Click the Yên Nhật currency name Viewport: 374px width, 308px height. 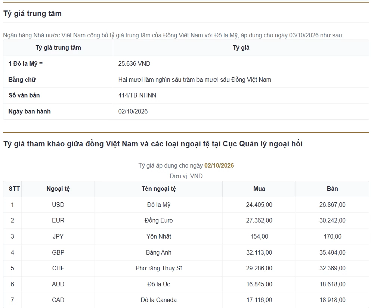coord(159,236)
